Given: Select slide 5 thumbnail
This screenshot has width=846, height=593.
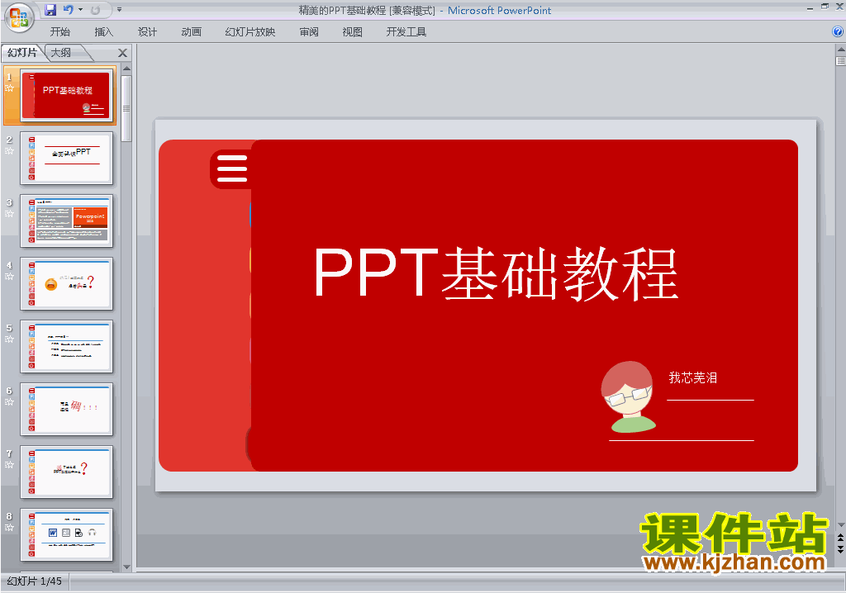Looking at the screenshot, I should [x=66, y=346].
